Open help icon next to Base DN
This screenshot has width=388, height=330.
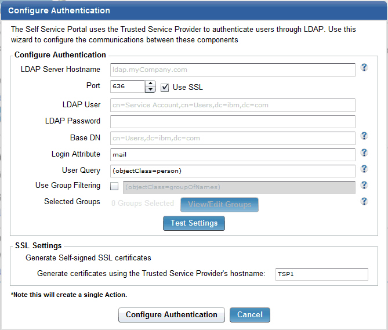click(364, 136)
